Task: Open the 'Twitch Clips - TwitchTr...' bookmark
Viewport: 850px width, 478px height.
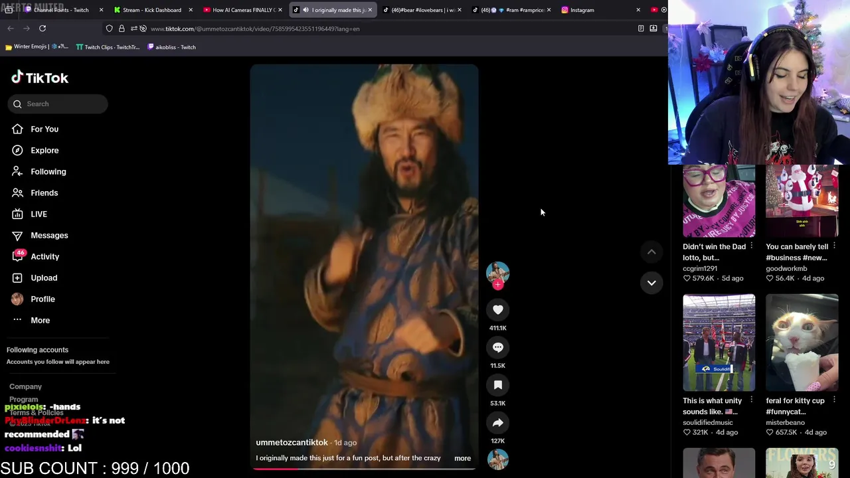Action: click(108, 47)
